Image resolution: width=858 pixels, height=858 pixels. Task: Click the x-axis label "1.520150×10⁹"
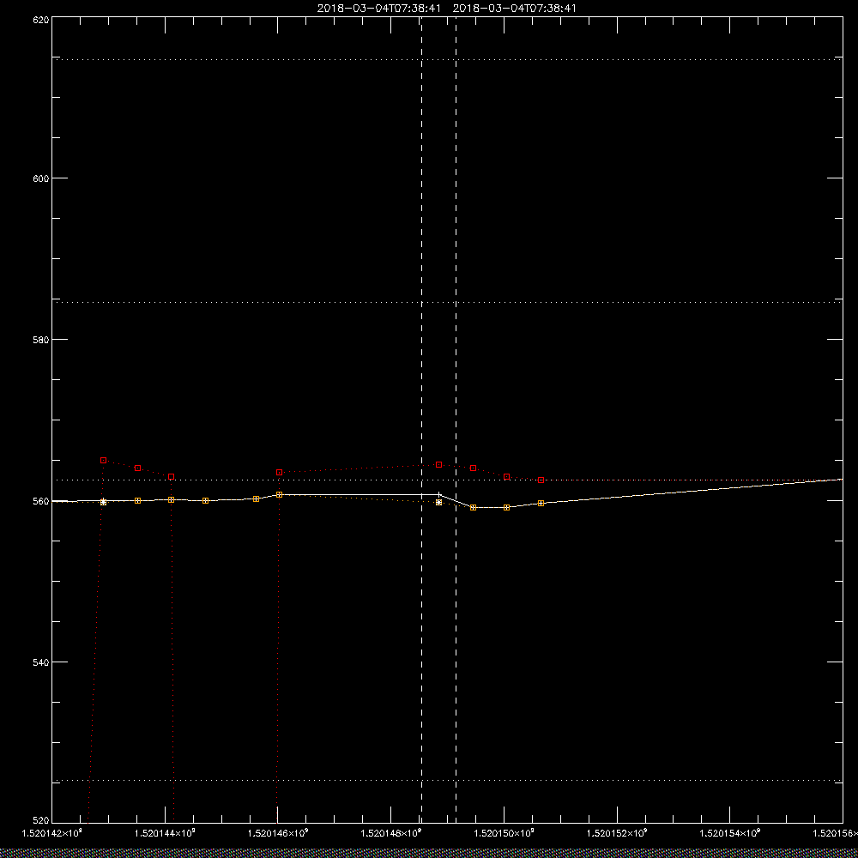[504, 833]
